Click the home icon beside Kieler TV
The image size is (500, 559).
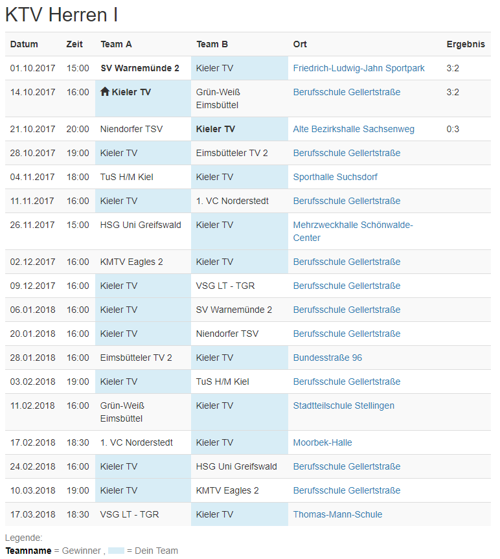pyautogui.click(x=105, y=91)
